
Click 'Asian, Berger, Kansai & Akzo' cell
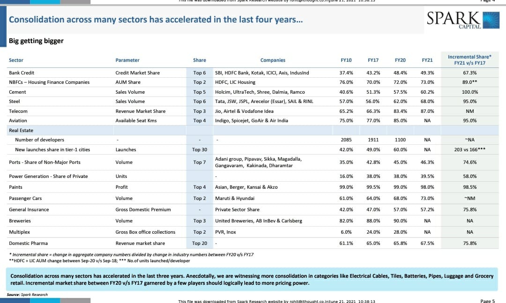point(246,187)
